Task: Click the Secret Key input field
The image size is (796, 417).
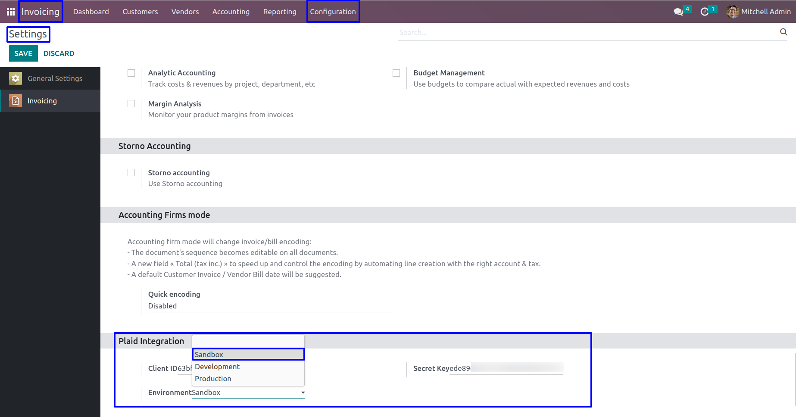Action: click(506, 368)
